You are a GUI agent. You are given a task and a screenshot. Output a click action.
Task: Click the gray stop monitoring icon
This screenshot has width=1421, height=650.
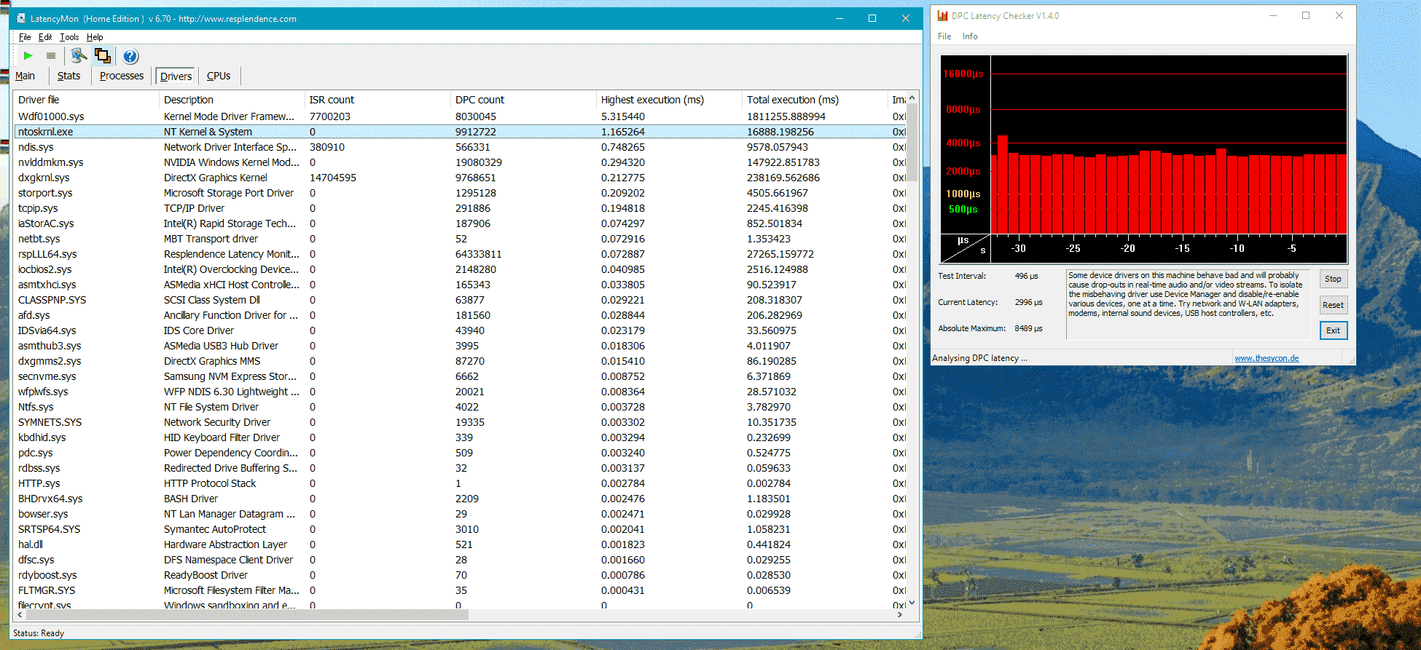[x=51, y=56]
